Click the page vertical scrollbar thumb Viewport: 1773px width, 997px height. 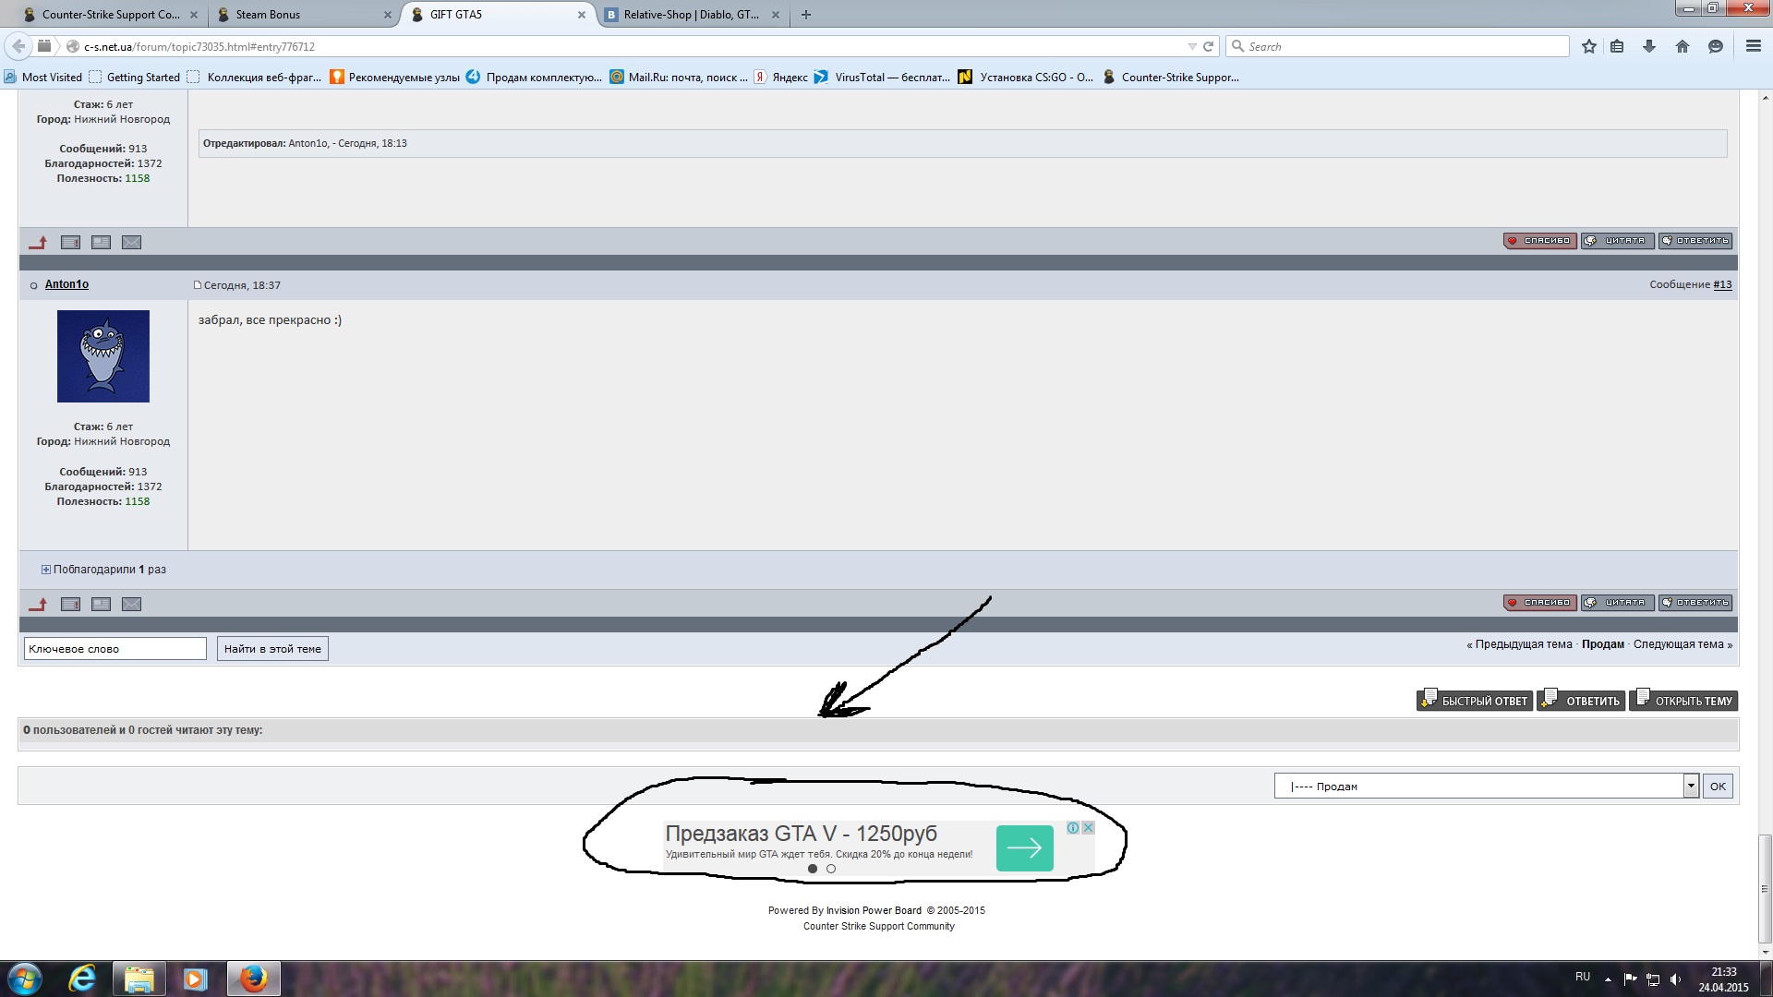click(1765, 889)
